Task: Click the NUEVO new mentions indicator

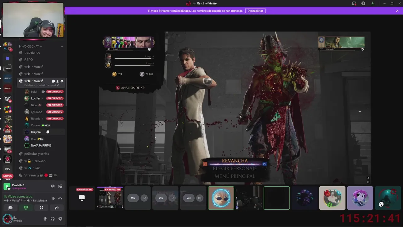Action: tap(8, 176)
